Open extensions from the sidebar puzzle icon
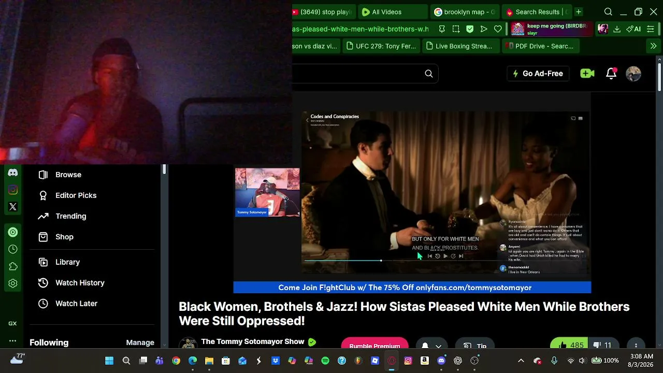Screen dimensions: 663x373 tap(13, 266)
